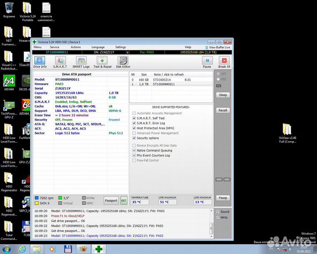Click Erase Time '~ 2 hours 32 minutes'

pos(72,115)
